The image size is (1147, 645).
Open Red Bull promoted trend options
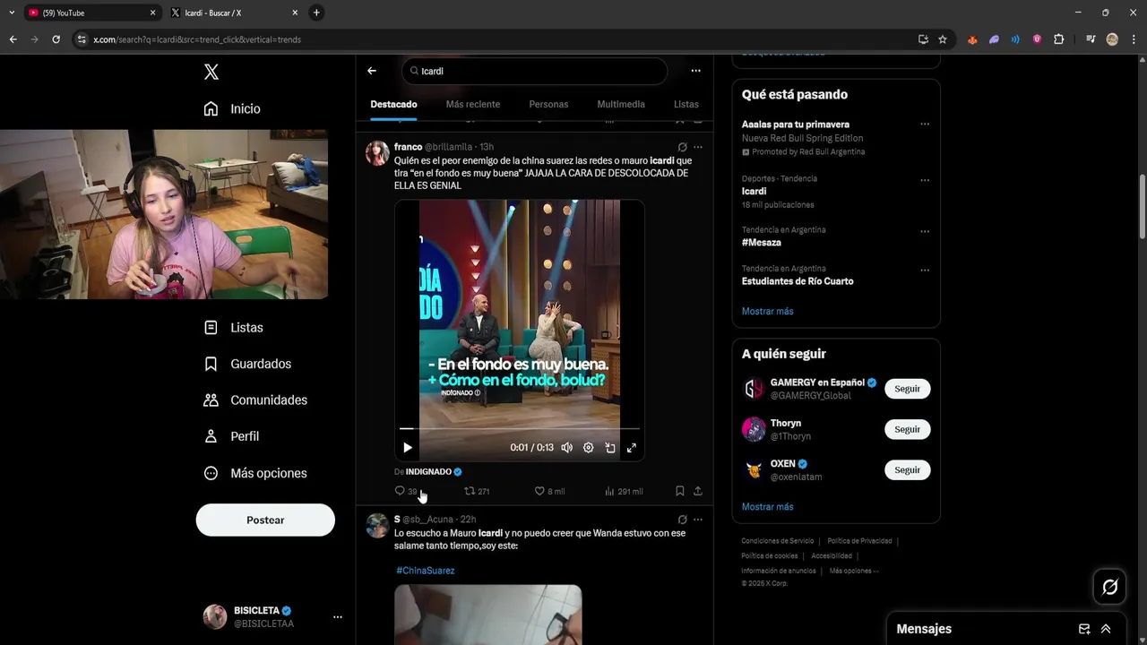coord(925,125)
